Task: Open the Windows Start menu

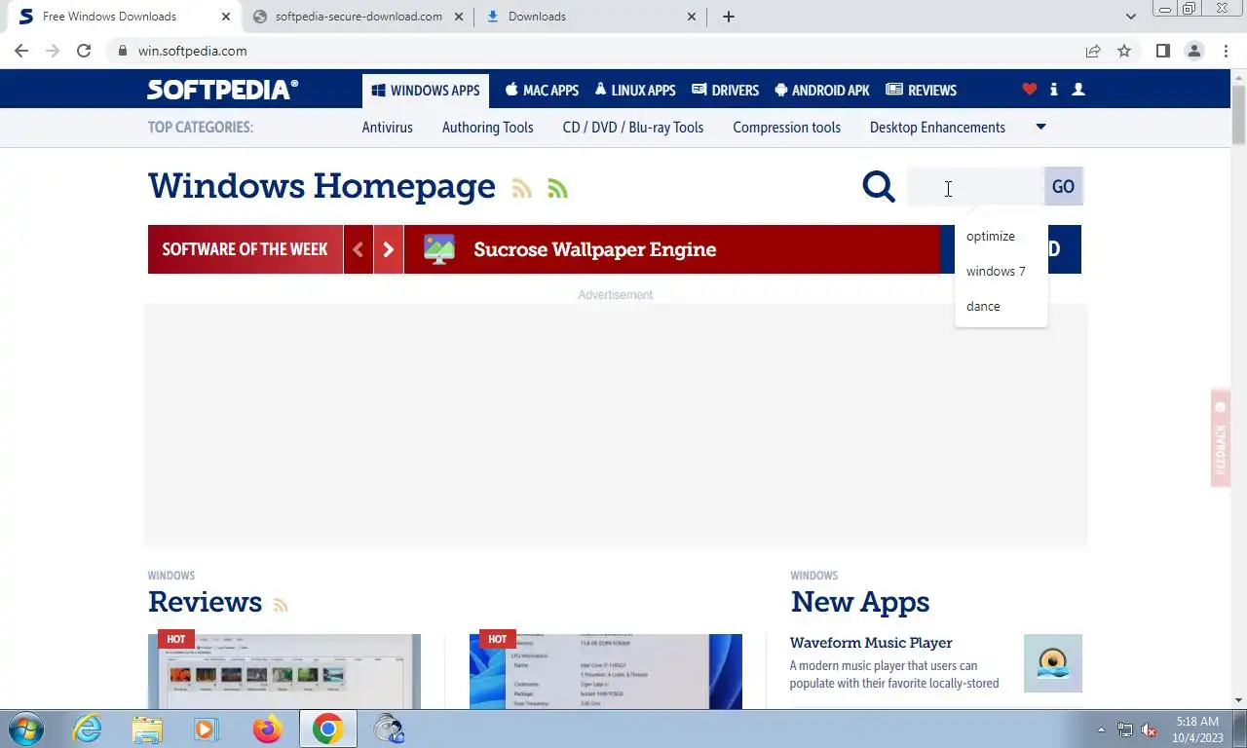Action: (25, 729)
